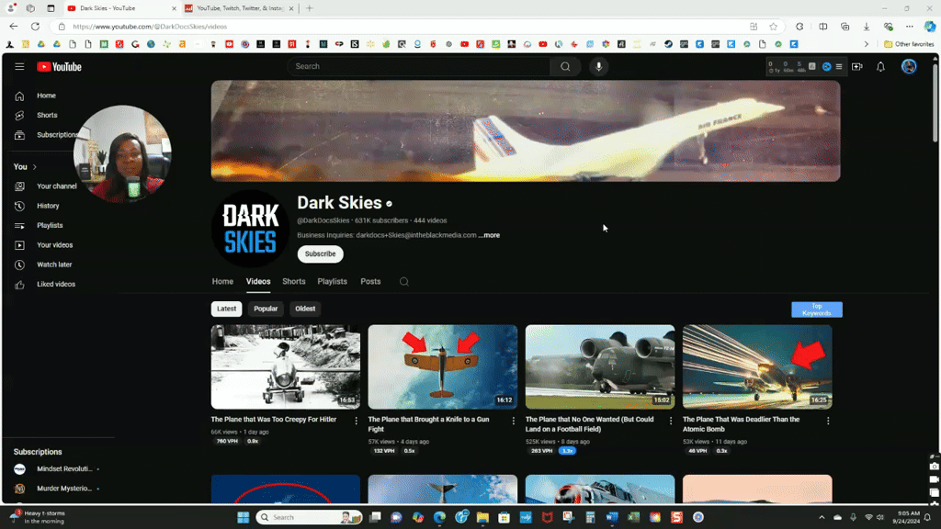Click the page vertical scrollbar

pos(935,101)
